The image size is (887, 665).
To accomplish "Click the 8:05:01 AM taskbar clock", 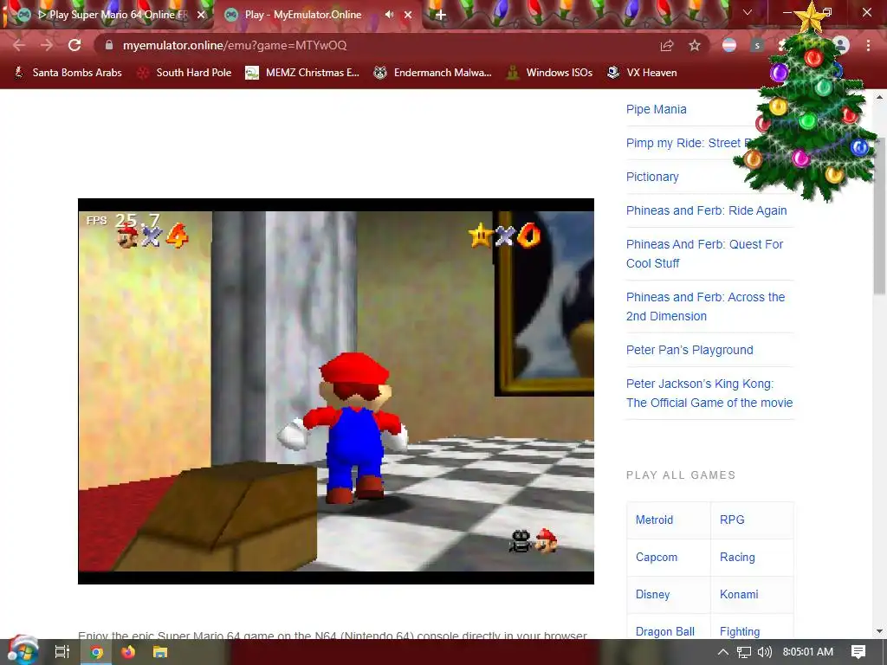I will tap(808, 652).
